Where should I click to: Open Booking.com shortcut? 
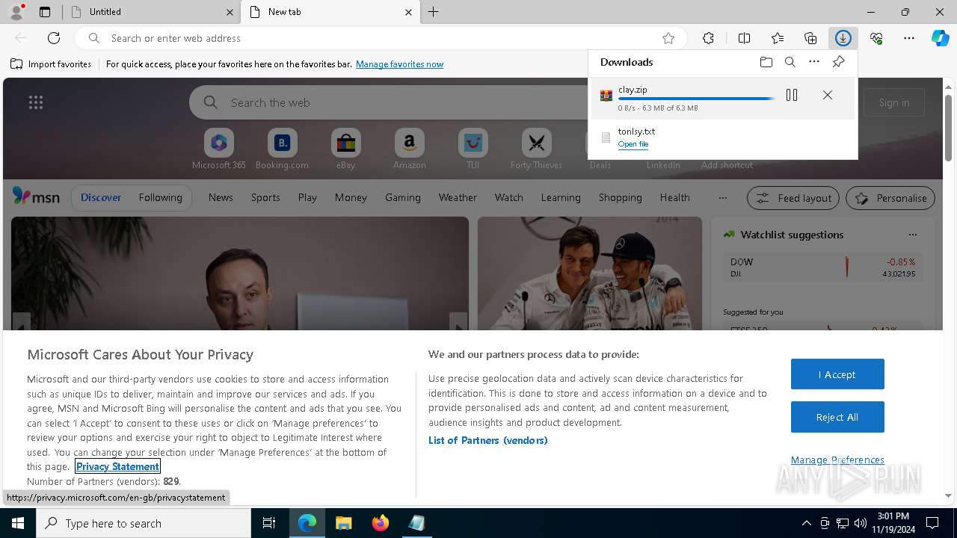coord(282,149)
